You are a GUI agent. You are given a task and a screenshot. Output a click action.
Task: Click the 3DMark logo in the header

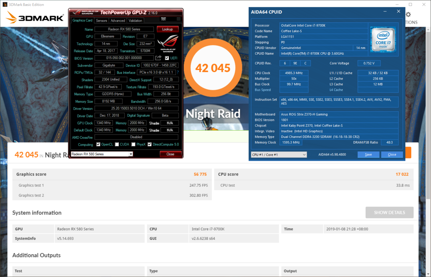click(x=35, y=18)
